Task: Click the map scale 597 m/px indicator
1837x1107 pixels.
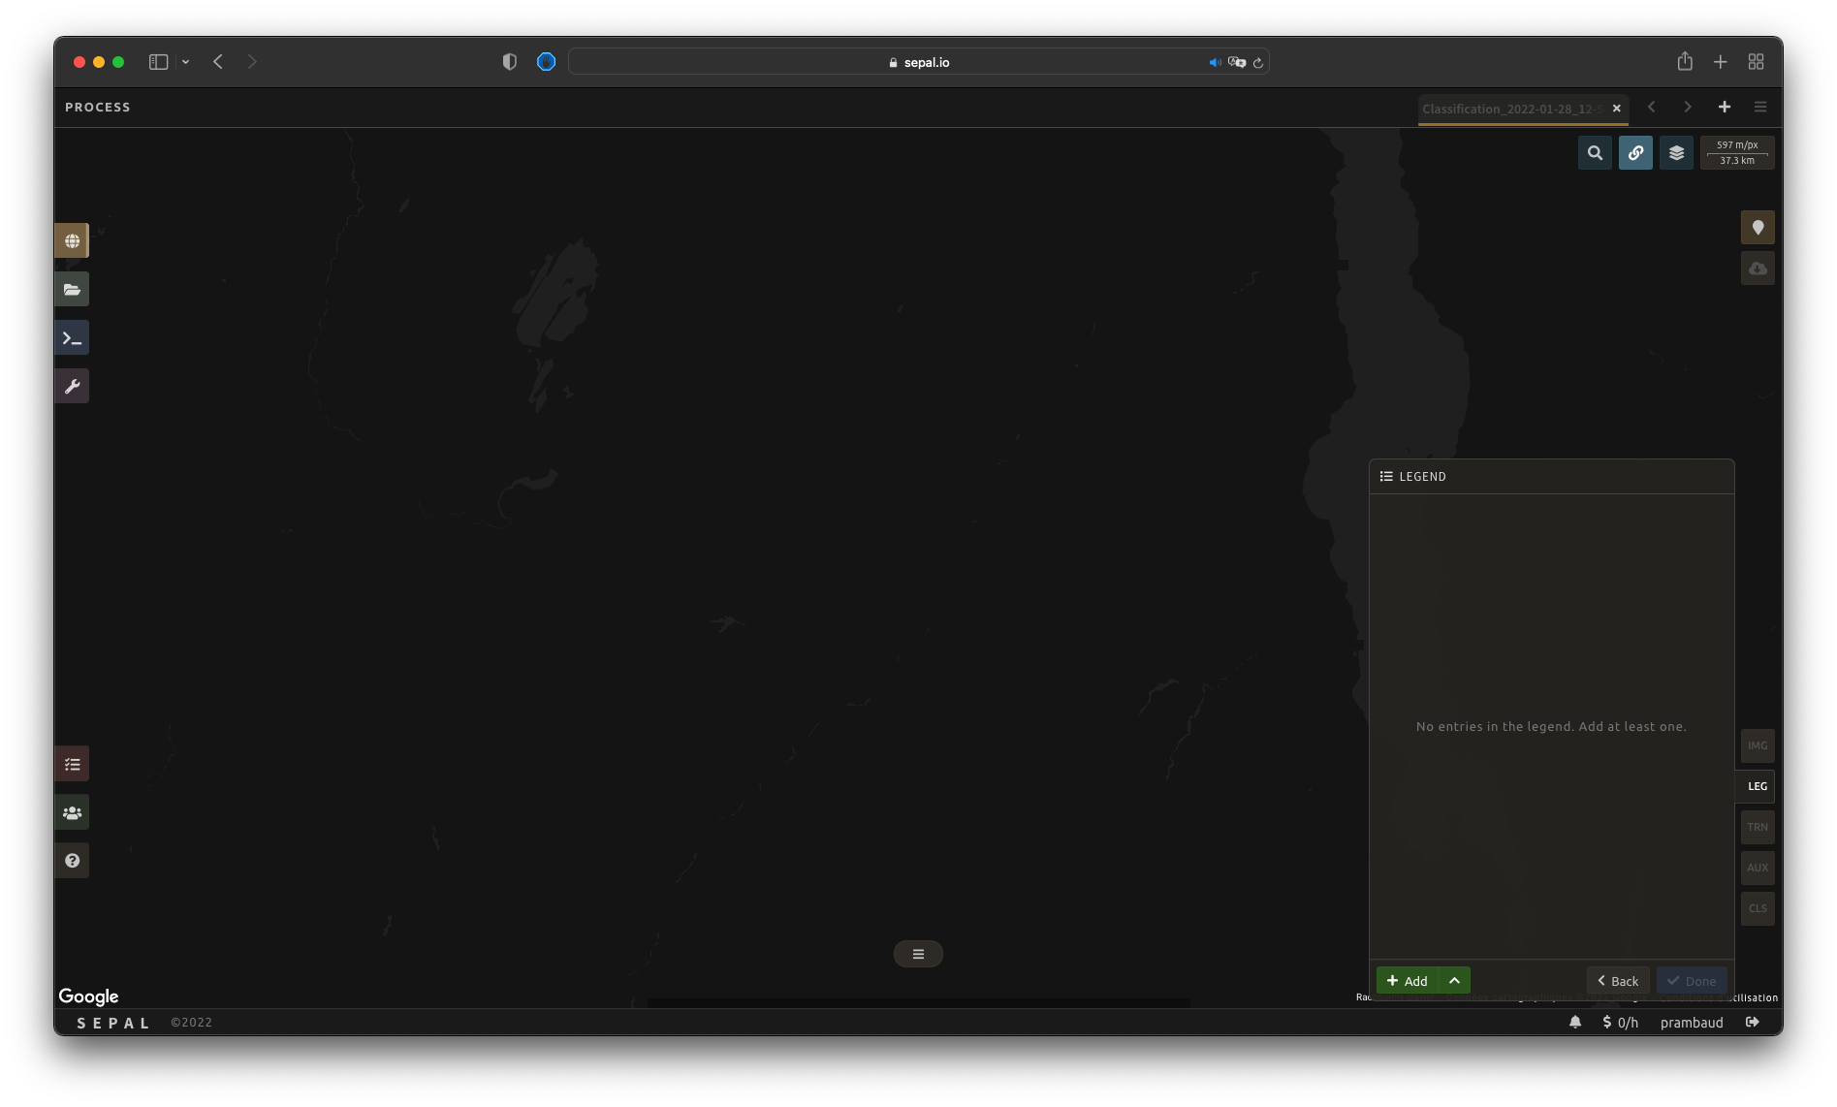Action: point(1737,153)
